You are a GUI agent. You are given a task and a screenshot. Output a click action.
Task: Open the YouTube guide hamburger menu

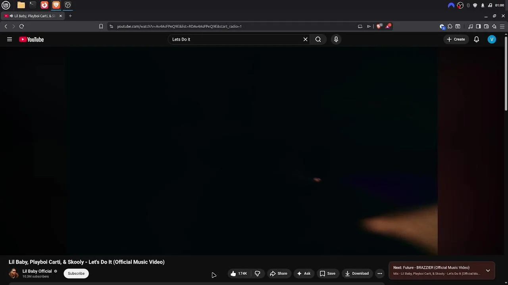[x=10, y=39]
